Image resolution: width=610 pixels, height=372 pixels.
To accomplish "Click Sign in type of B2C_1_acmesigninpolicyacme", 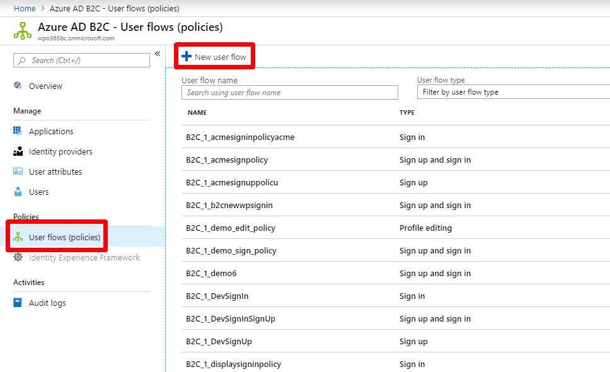I will 412,137.
